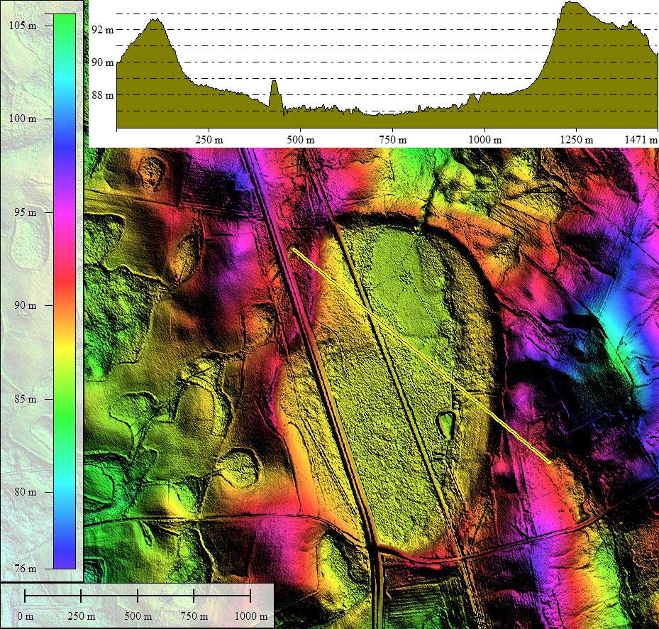Viewport: 659px width, 629px height.
Task: Click the 76 m elevation legend label
Action: click(26, 569)
